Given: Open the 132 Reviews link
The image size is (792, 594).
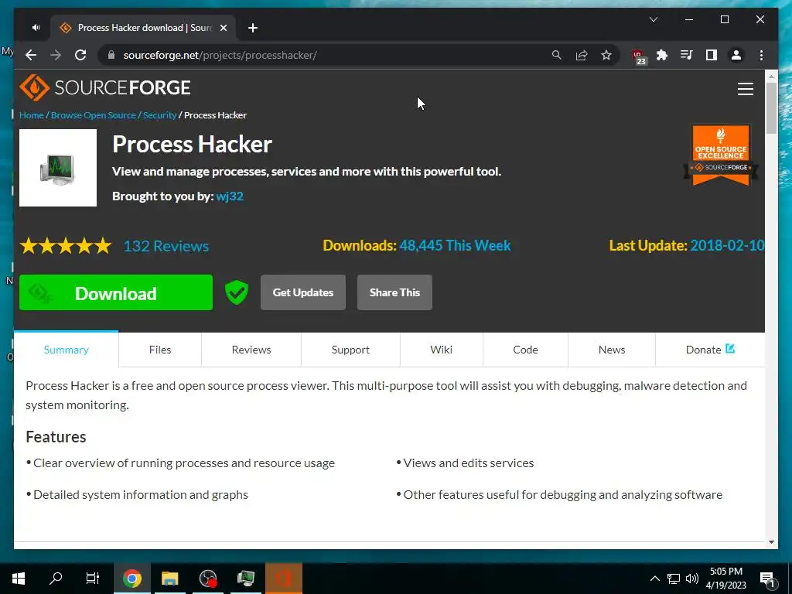Looking at the screenshot, I should [x=166, y=246].
